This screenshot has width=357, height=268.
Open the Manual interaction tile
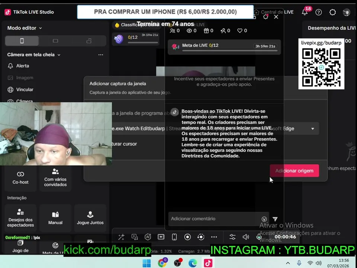pyautogui.click(x=55, y=218)
